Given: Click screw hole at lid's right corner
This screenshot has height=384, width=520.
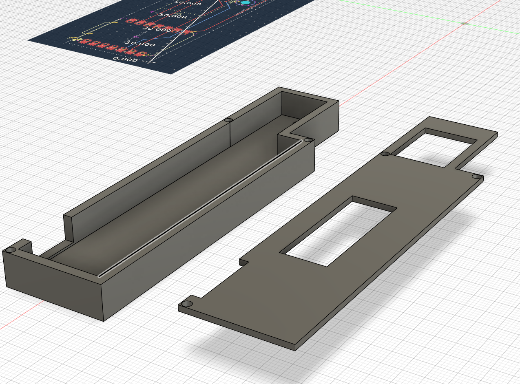Looking at the screenshot, I should click(476, 177).
